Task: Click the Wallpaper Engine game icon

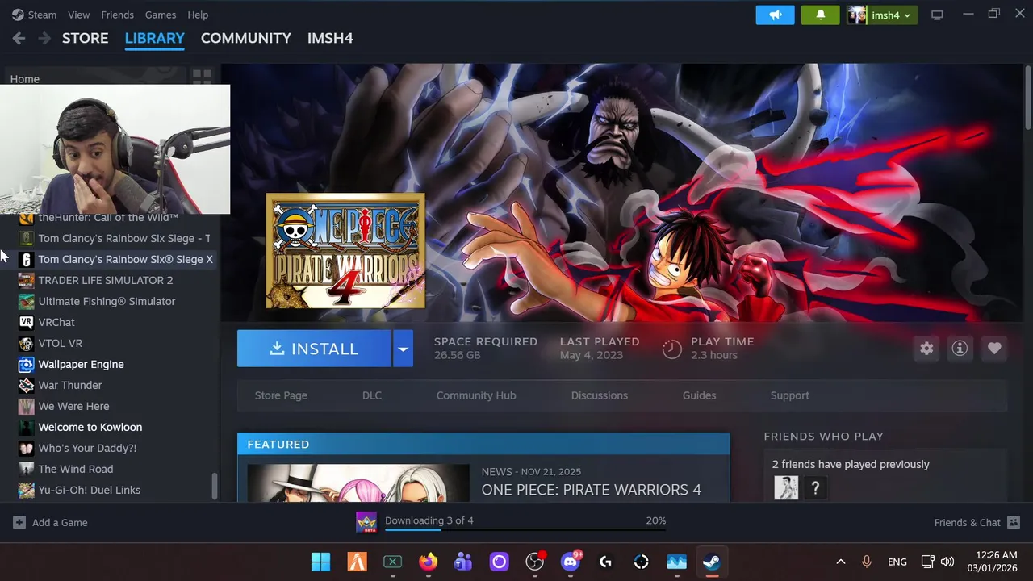Action: click(x=26, y=364)
